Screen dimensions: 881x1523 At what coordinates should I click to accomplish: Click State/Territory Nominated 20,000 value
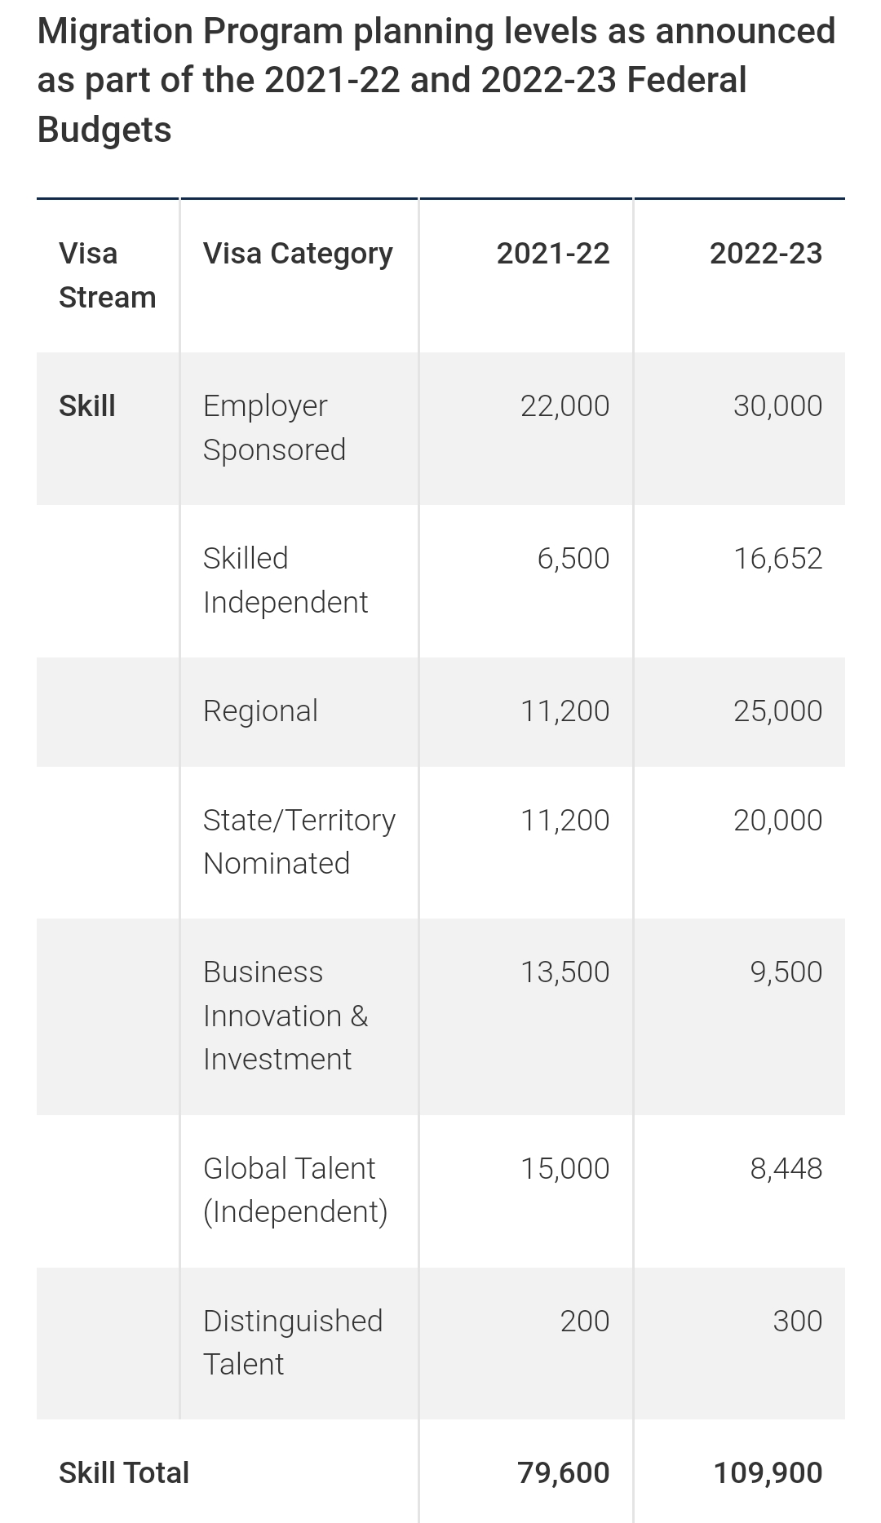(x=777, y=820)
